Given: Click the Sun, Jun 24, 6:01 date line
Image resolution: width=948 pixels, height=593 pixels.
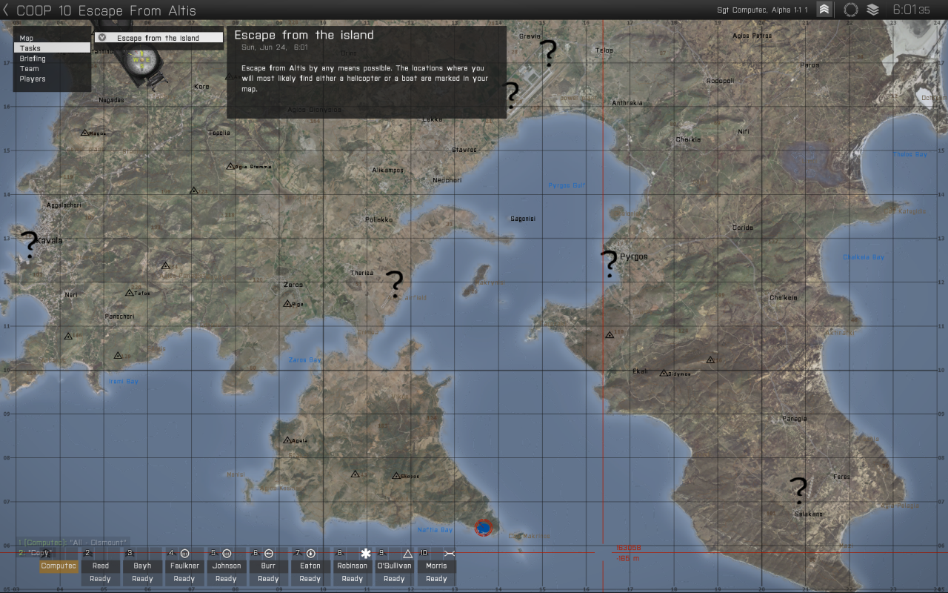Looking at the screenshot, I should point(275,47).
